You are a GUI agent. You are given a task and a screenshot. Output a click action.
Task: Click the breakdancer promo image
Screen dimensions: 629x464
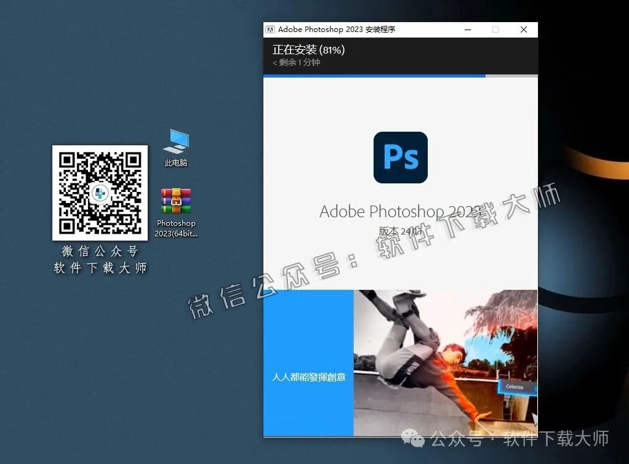(x=446, y=362)
